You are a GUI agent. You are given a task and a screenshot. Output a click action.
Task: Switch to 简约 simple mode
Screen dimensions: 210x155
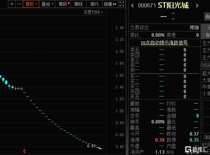tap(94, 4)
